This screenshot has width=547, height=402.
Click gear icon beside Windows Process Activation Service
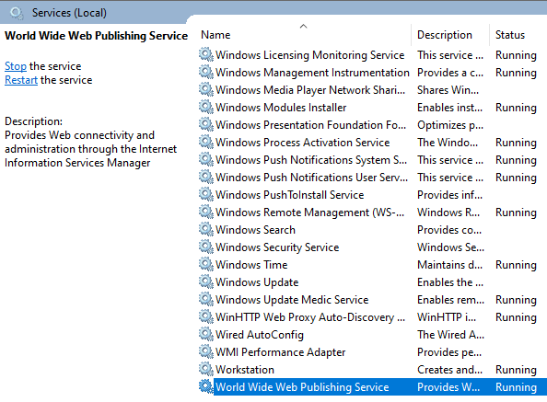pos(206,143)
